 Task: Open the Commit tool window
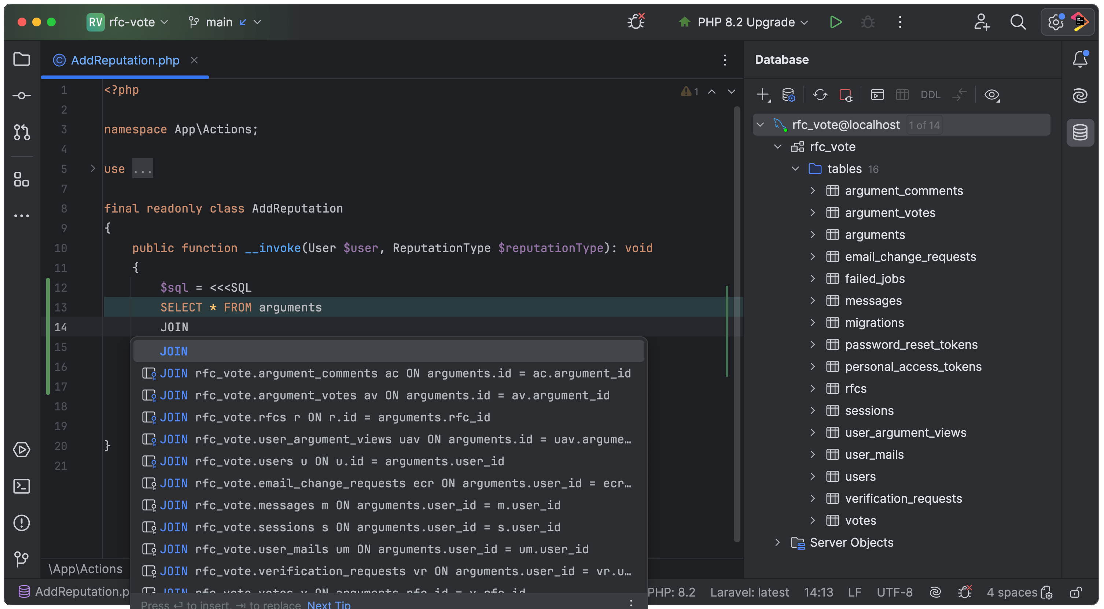(21, 96)
